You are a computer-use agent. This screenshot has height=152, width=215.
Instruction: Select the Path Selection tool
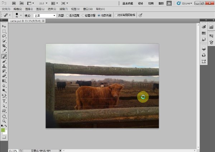pyautogui.click(x=4, y=106)
